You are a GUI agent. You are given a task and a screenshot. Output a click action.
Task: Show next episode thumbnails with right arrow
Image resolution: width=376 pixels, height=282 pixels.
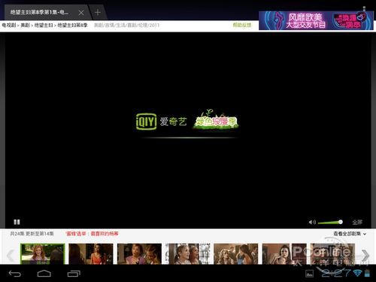365,256
